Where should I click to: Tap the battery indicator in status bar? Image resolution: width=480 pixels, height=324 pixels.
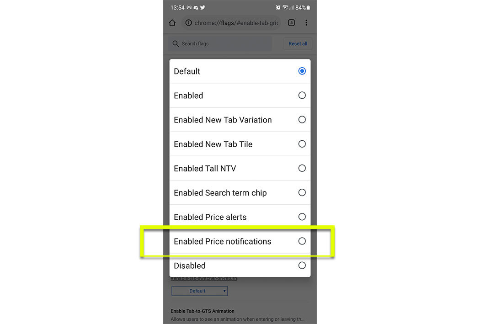point(308,7)
